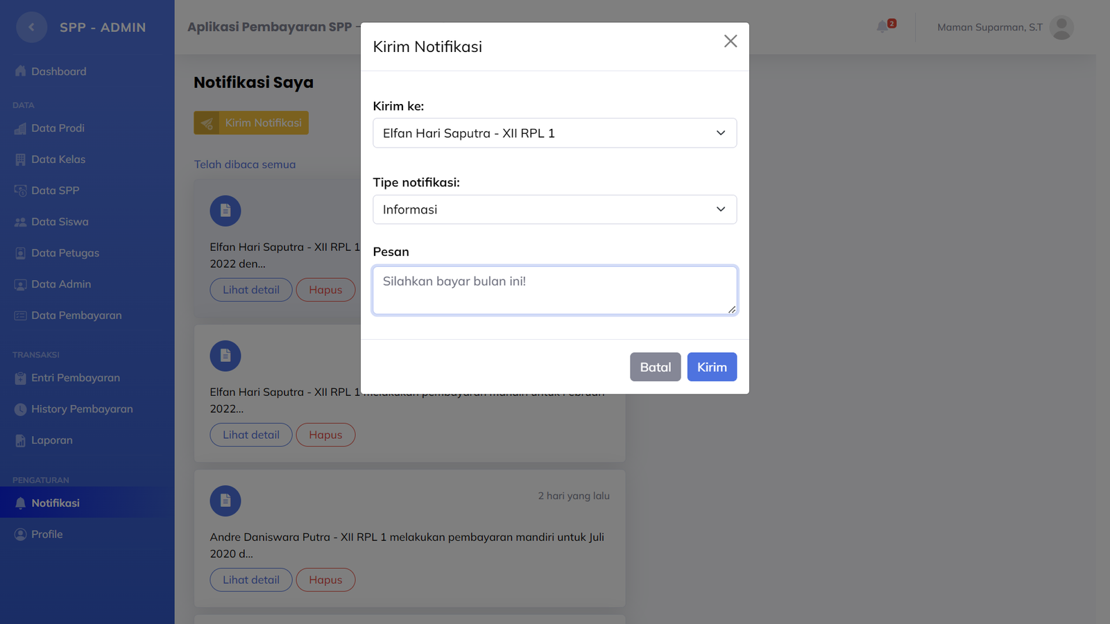Click the user avatar icon
This screenshot has width=1110, height=624.
coord(1061,28)
